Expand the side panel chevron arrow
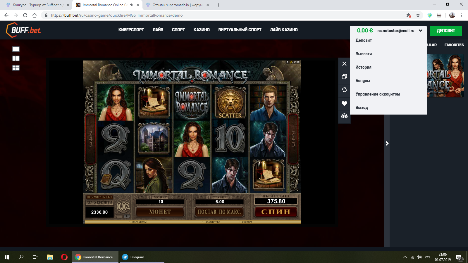This screenshot has height=263, width=468. click(387, 143)
